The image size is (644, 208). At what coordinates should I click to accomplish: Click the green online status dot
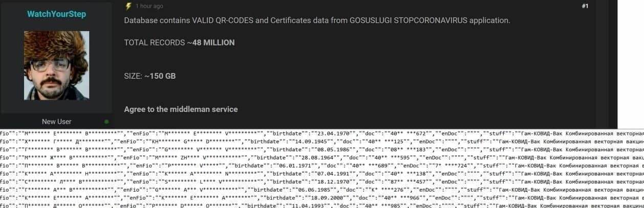[106, 122]
